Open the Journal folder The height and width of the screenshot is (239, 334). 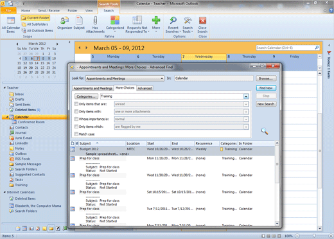click(21, 133)
